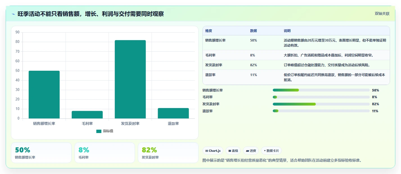Click the 双轴关联 label
This screenshot has width=401, height=174.
click(382, 13)
